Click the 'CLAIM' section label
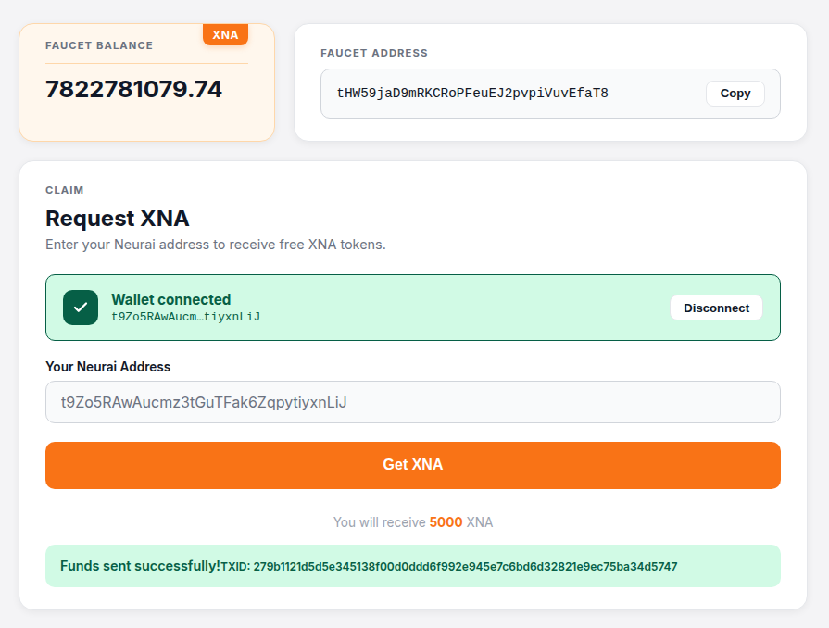This screenshot has height=628, width=829. (x=65, y=190)
